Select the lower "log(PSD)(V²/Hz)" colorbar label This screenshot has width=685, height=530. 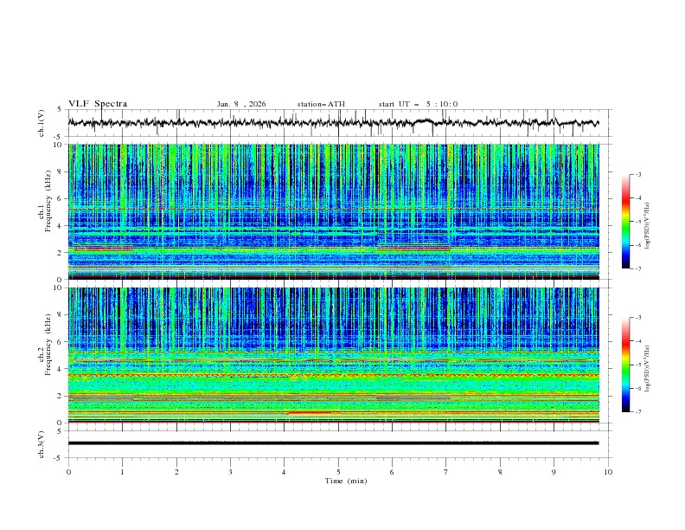[647, 368]
